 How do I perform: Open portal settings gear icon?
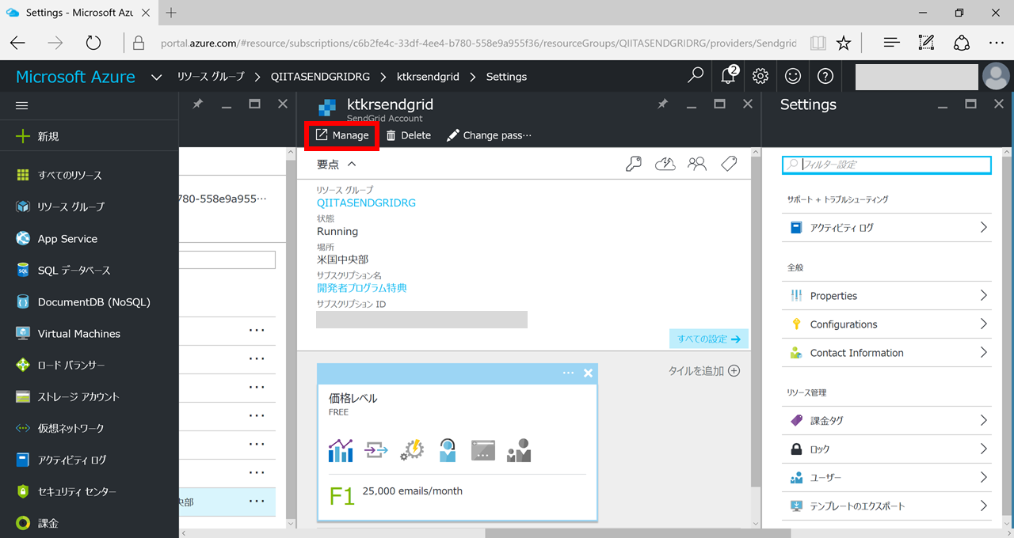point(760,76)
